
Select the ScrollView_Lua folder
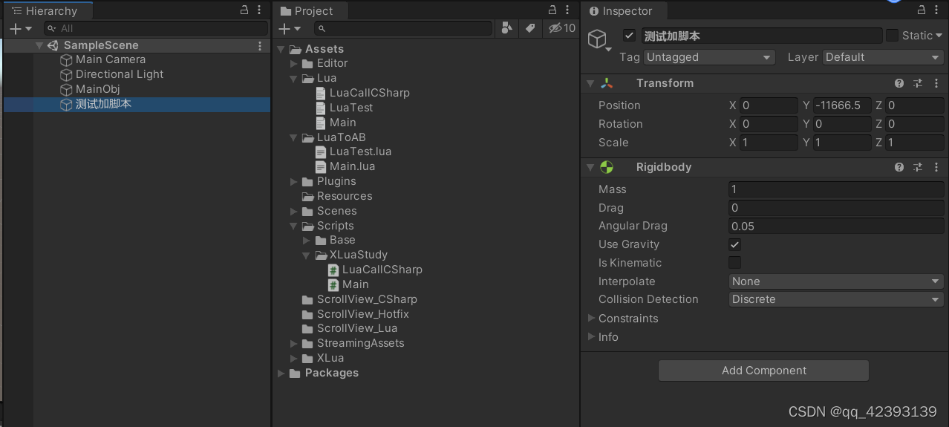click(357, 328)
